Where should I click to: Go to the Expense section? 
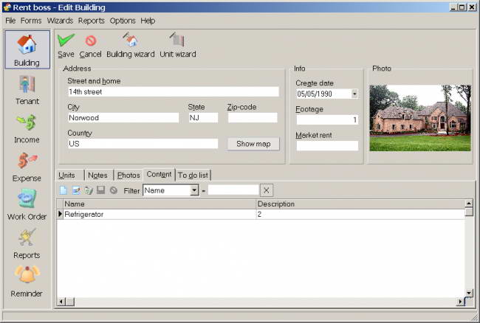[x=27, y=167]
